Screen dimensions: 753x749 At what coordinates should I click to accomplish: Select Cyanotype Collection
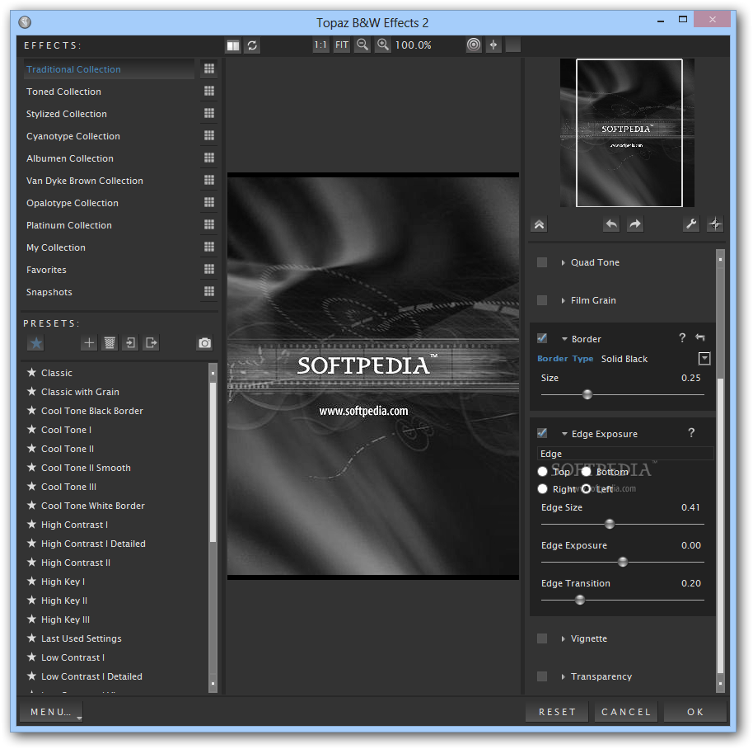tap(73, 136)
